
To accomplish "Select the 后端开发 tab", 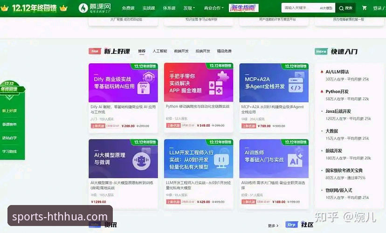I will [x=203, y=51].
